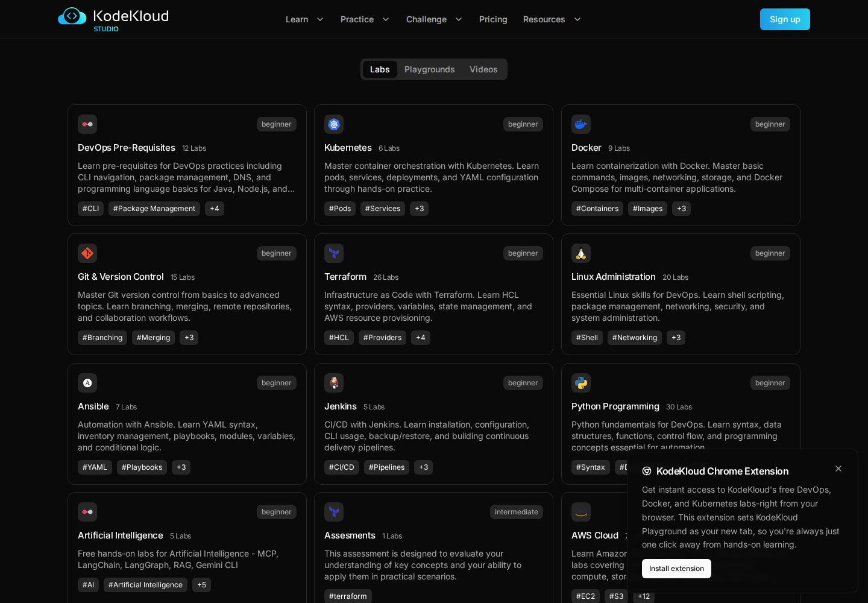
Task: Click the Python logo icon
Action: tap(581, 383)
